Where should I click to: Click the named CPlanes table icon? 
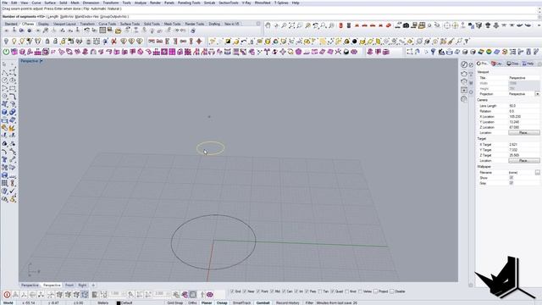pos(102,30)
